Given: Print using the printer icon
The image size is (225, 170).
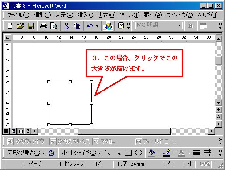Looking at the screenshot, I should 44,26.
